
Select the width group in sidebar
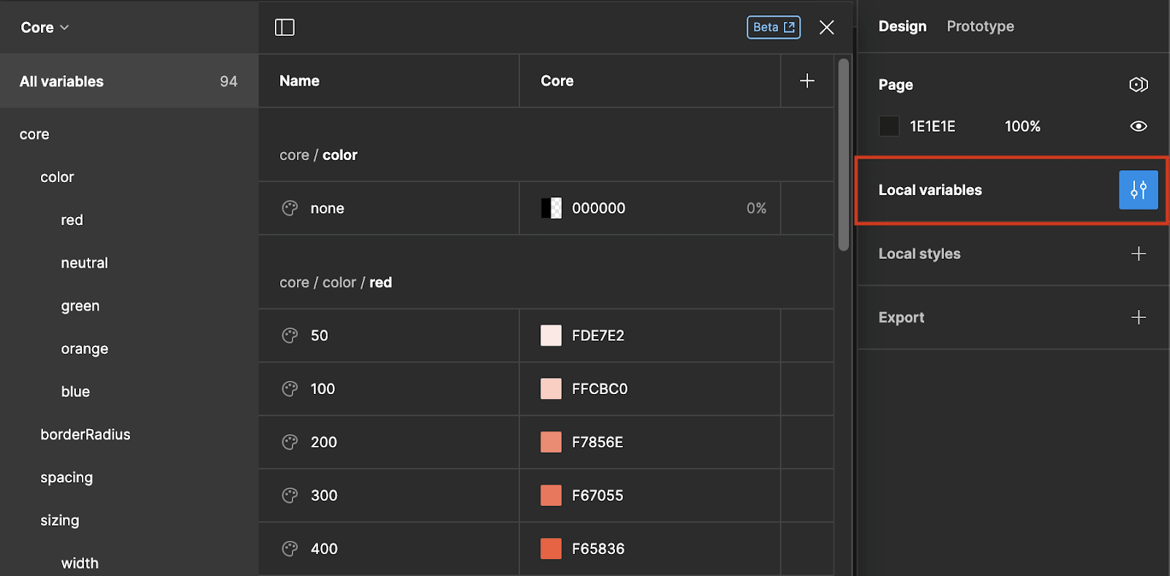tap(80, 563)
